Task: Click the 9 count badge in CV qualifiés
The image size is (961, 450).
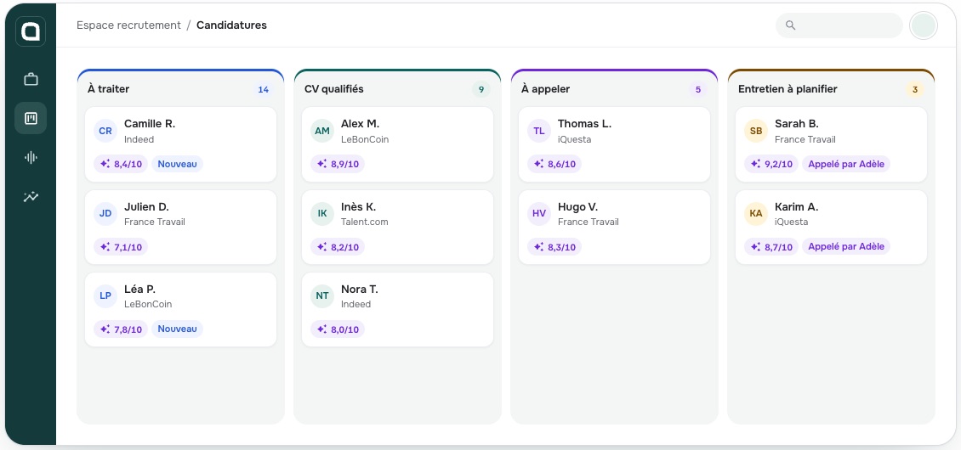Action: [x=481, y=89]
